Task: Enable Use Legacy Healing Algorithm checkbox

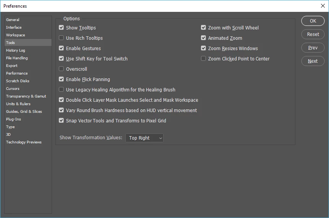Action: (x=61, y=89)
